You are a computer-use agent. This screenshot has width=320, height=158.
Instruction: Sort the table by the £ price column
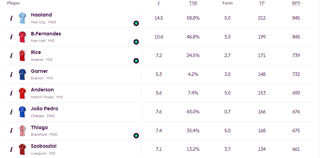pyautogui.click(x=159, y=3)
